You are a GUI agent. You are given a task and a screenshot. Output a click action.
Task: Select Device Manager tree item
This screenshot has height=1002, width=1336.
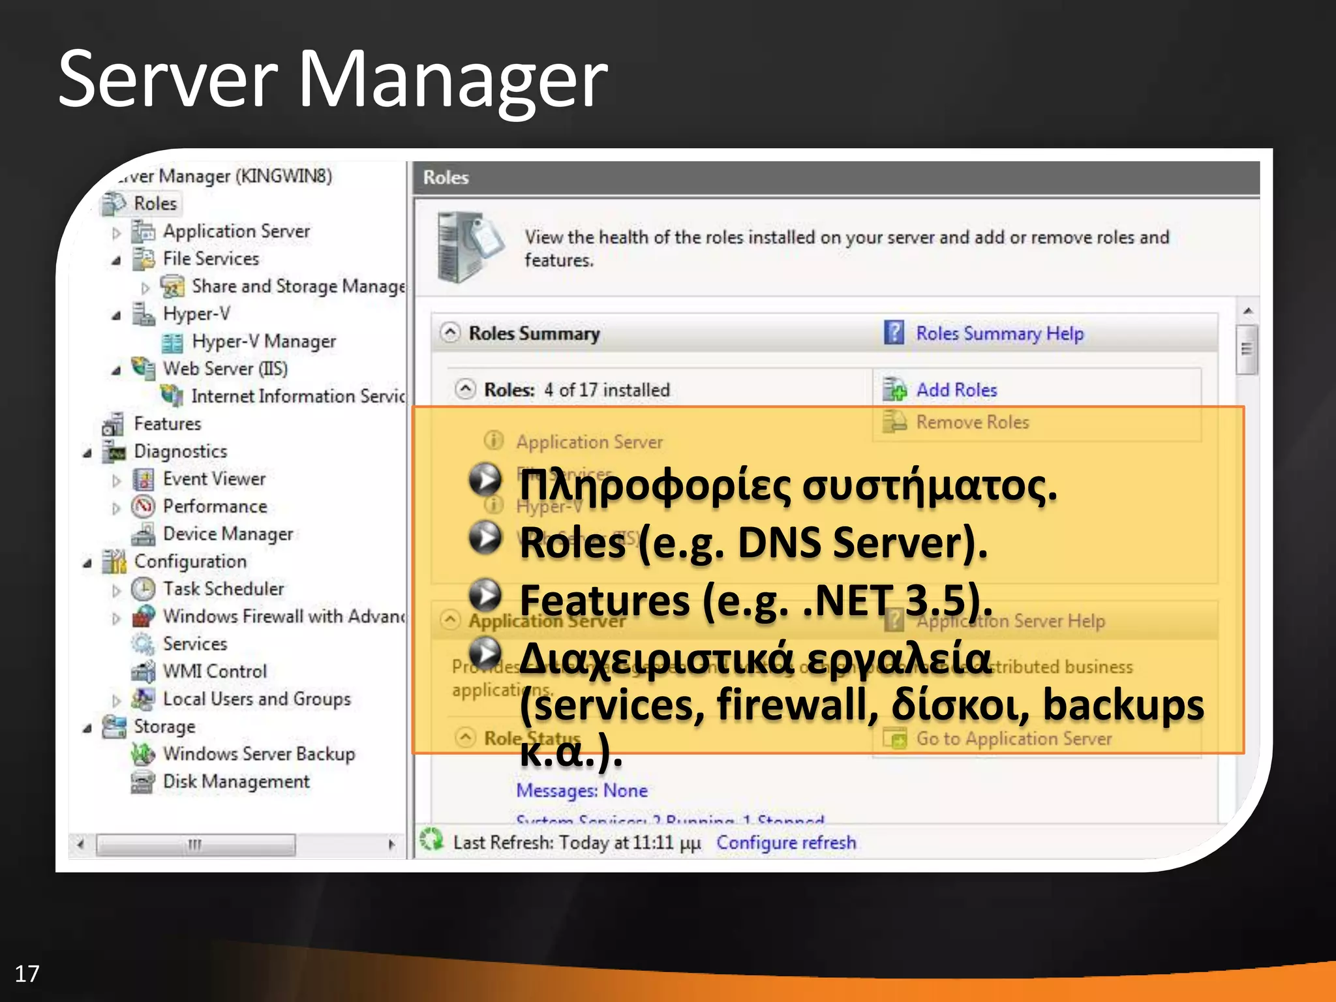coord(228,534)
